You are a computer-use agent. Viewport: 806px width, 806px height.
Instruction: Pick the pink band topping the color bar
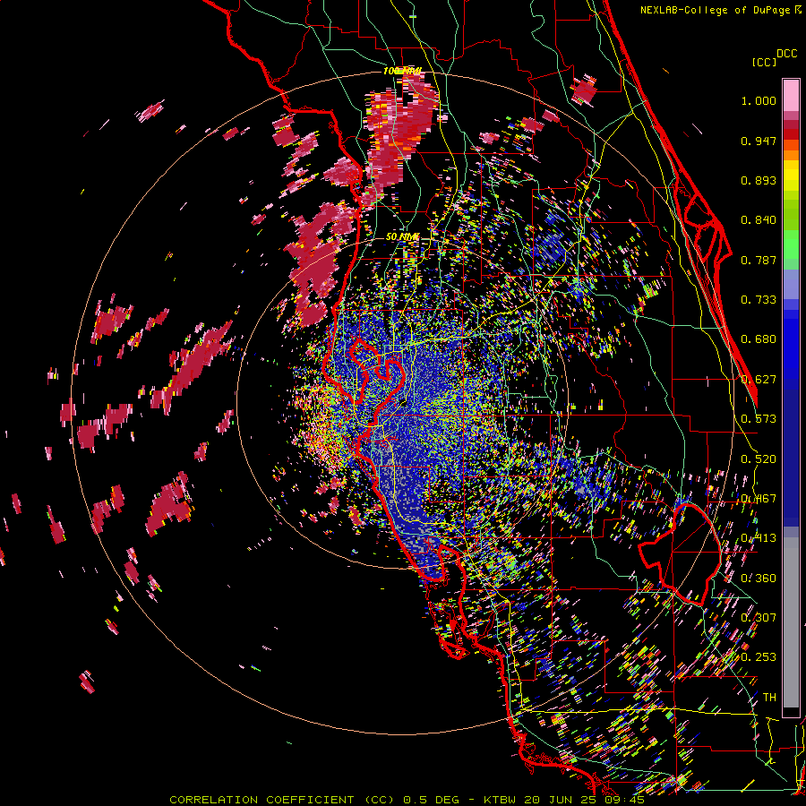point(791,95)
